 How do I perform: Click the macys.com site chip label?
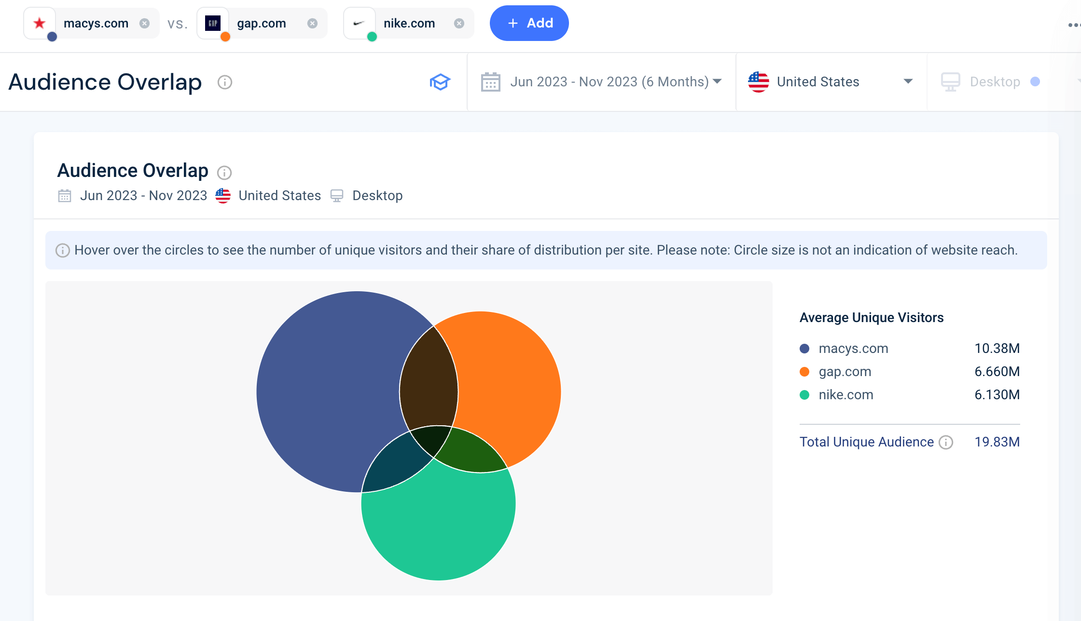(x=96, y=23)
